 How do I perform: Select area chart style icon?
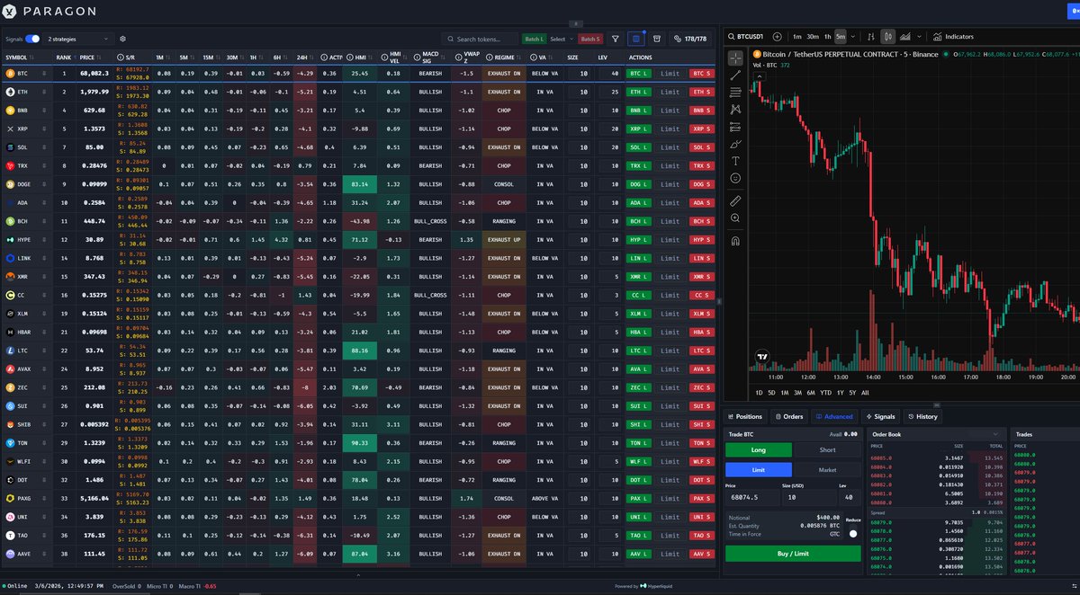coord(905,37)
